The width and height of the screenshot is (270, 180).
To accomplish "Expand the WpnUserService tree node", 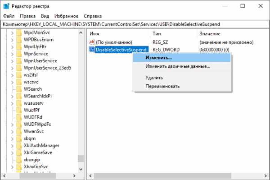I will point(12,61).
